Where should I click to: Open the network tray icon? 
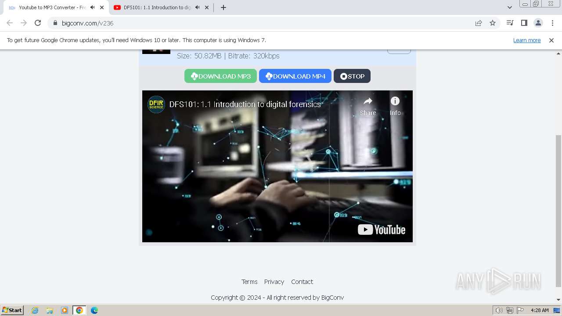pyautogui.click(x=510, y=310)
